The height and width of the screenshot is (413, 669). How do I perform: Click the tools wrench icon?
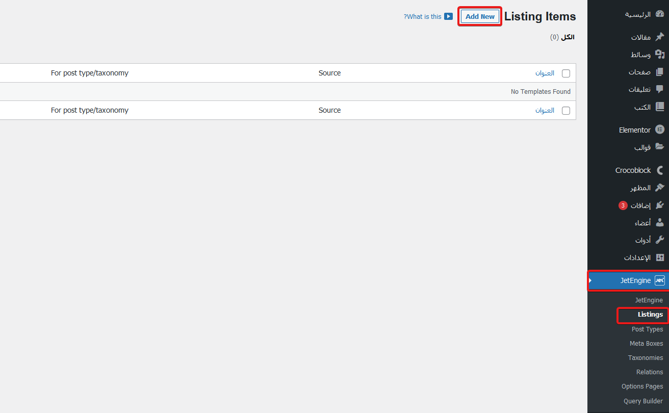coord(660,240)
